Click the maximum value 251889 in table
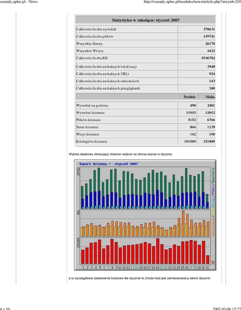The width and height of the screenshot is (241, 310). pos(209,142)
